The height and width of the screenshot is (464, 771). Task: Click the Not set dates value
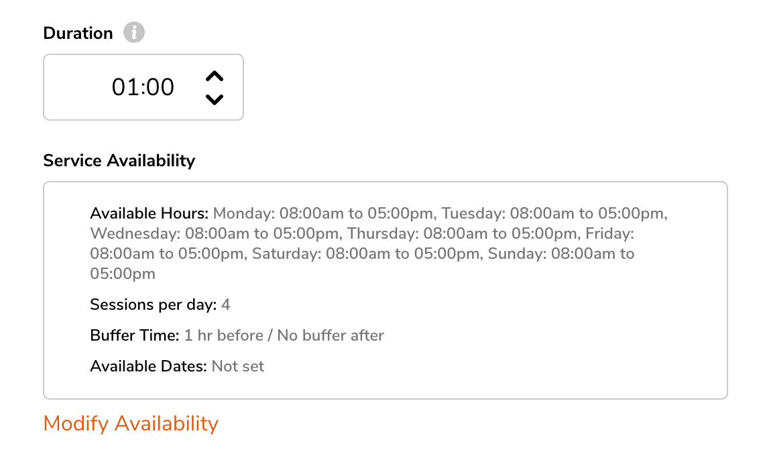click(x=238, y=366)
